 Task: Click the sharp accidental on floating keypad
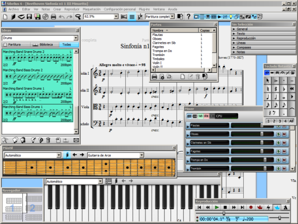(276, 89)
